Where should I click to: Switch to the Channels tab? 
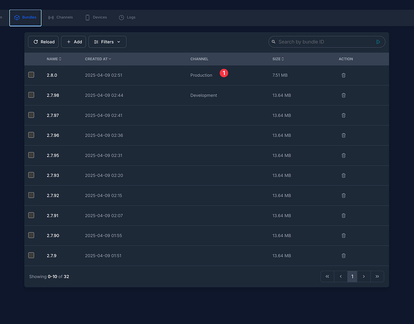click(60, 17)
